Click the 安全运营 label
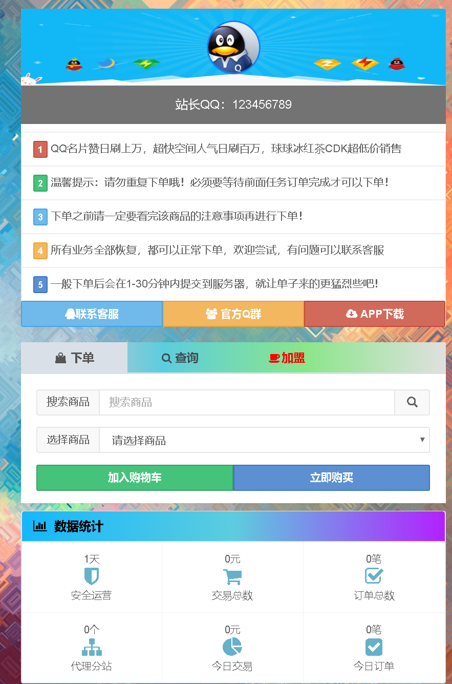The height and width of the screenshot is (684, 452). click(x=92, y=596)
